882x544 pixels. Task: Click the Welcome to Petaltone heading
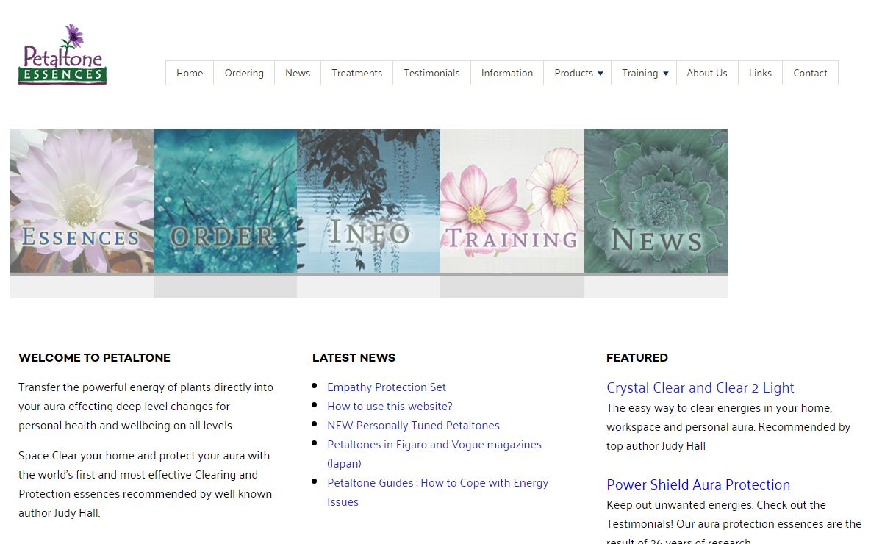pyautogui.click(x=94, y=358)
